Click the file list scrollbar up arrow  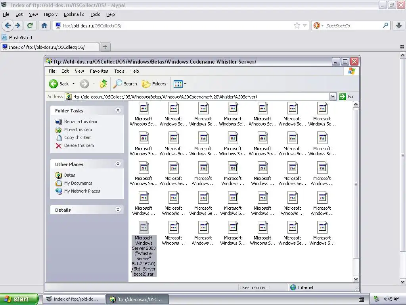[x=356, y=104]
